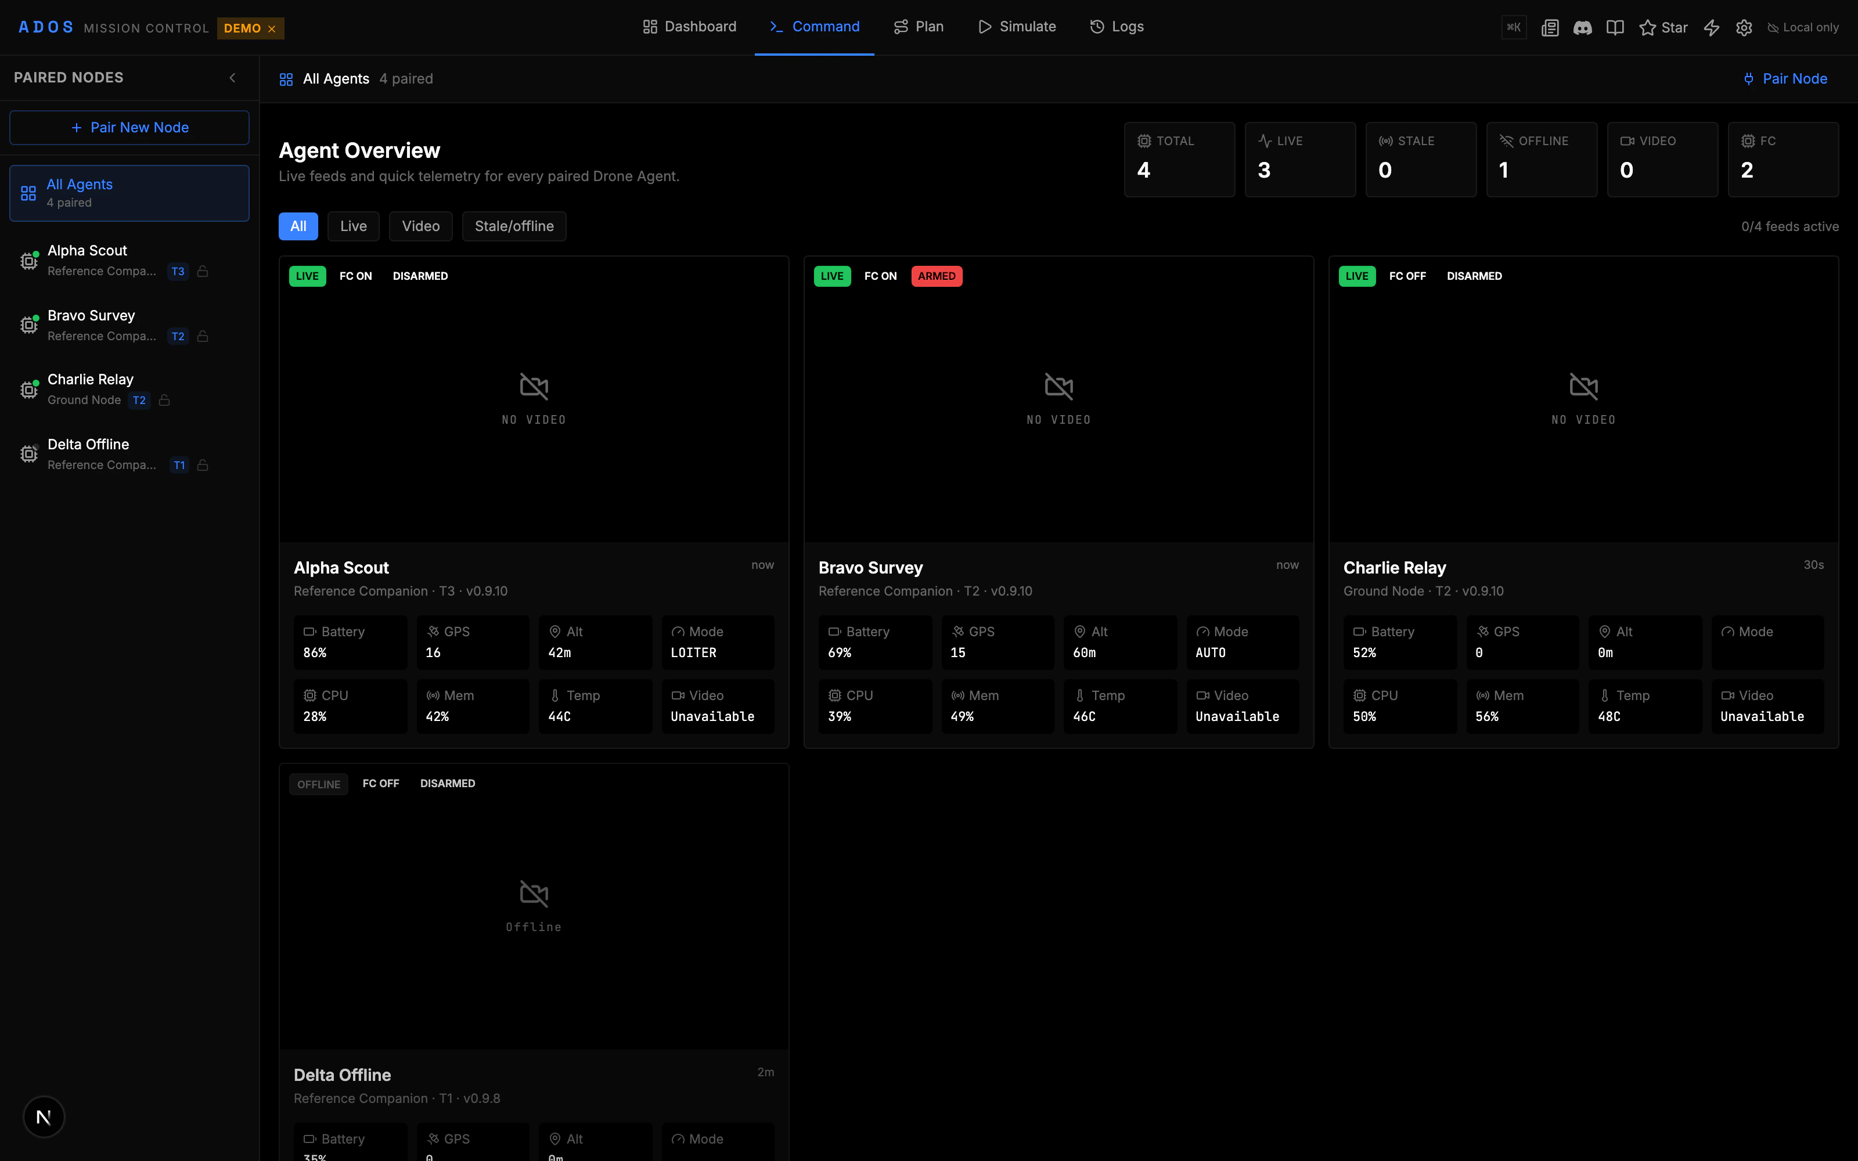1858x1161 pixels.
Task: Click Bravo Survey lock icon in sidebar
Action: point(203,336)
